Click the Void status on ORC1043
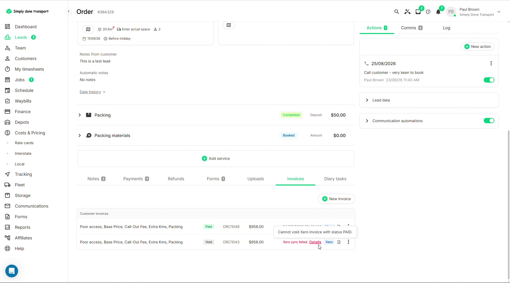The image size is (510, 283). tap(209, 242)
